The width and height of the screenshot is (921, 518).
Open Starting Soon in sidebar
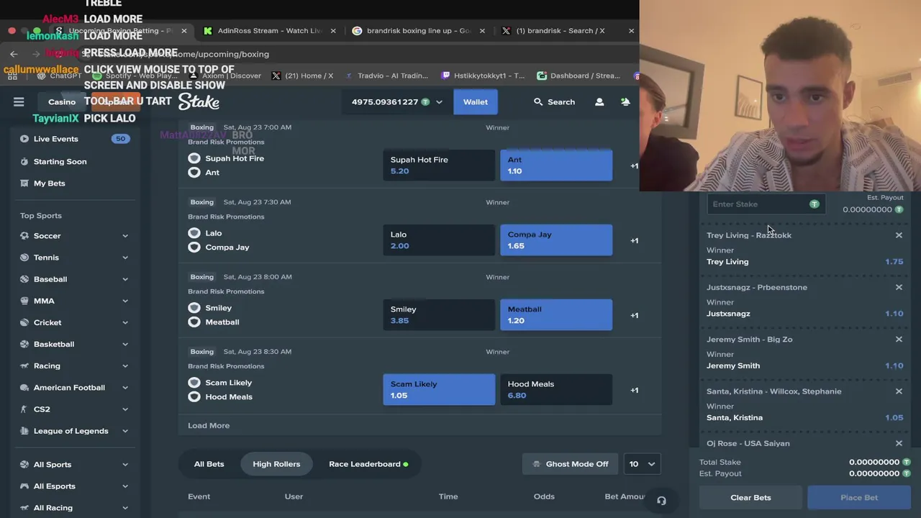(x=60, y=162)
